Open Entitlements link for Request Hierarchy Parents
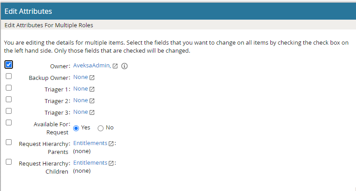Image resolution: width=356 pixels, height=191 pixels. click(x=90, y=143)
